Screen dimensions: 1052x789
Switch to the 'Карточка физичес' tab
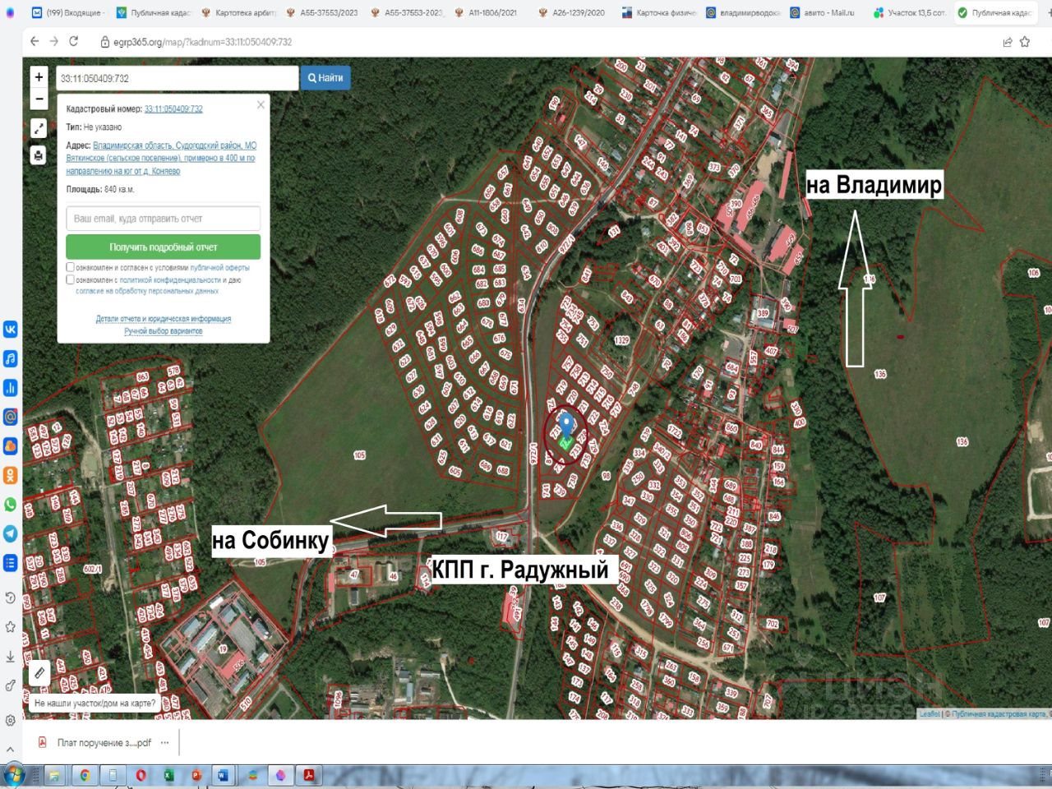pyautogui.click(x=658, y=12)
